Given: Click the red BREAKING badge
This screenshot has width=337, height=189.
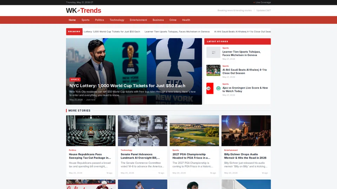Looking at the screenshot, I should (74, 31).
